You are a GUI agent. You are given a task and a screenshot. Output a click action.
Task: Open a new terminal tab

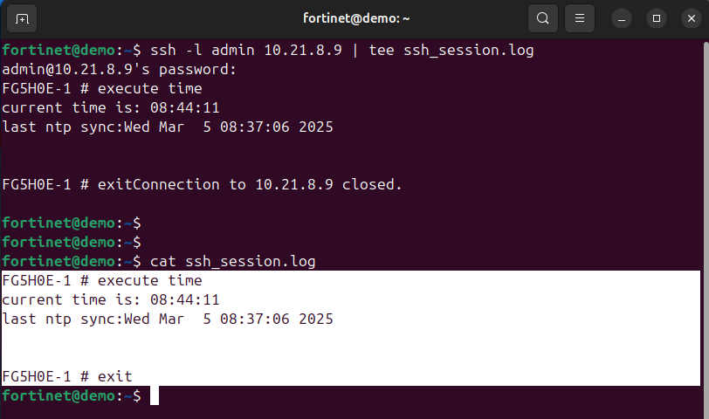pos(22,17)
